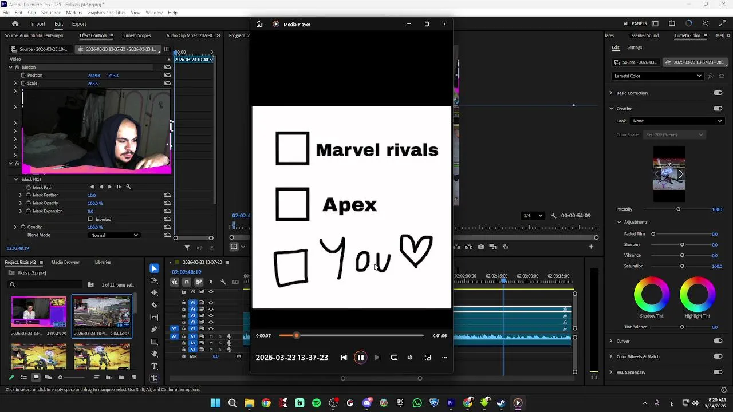Adjust the Saturation slider in Lumetri

point(682,266)
